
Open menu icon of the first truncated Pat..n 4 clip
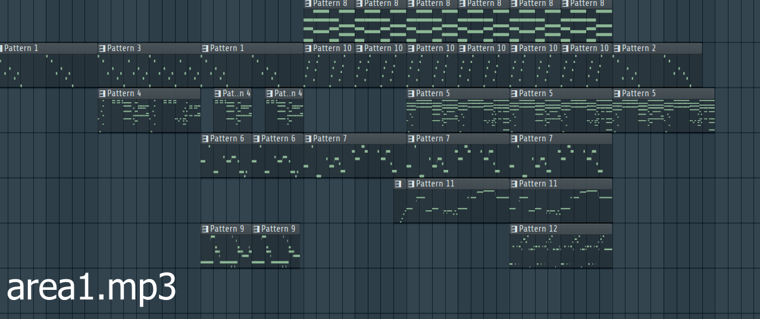click(x=218, y=93)
